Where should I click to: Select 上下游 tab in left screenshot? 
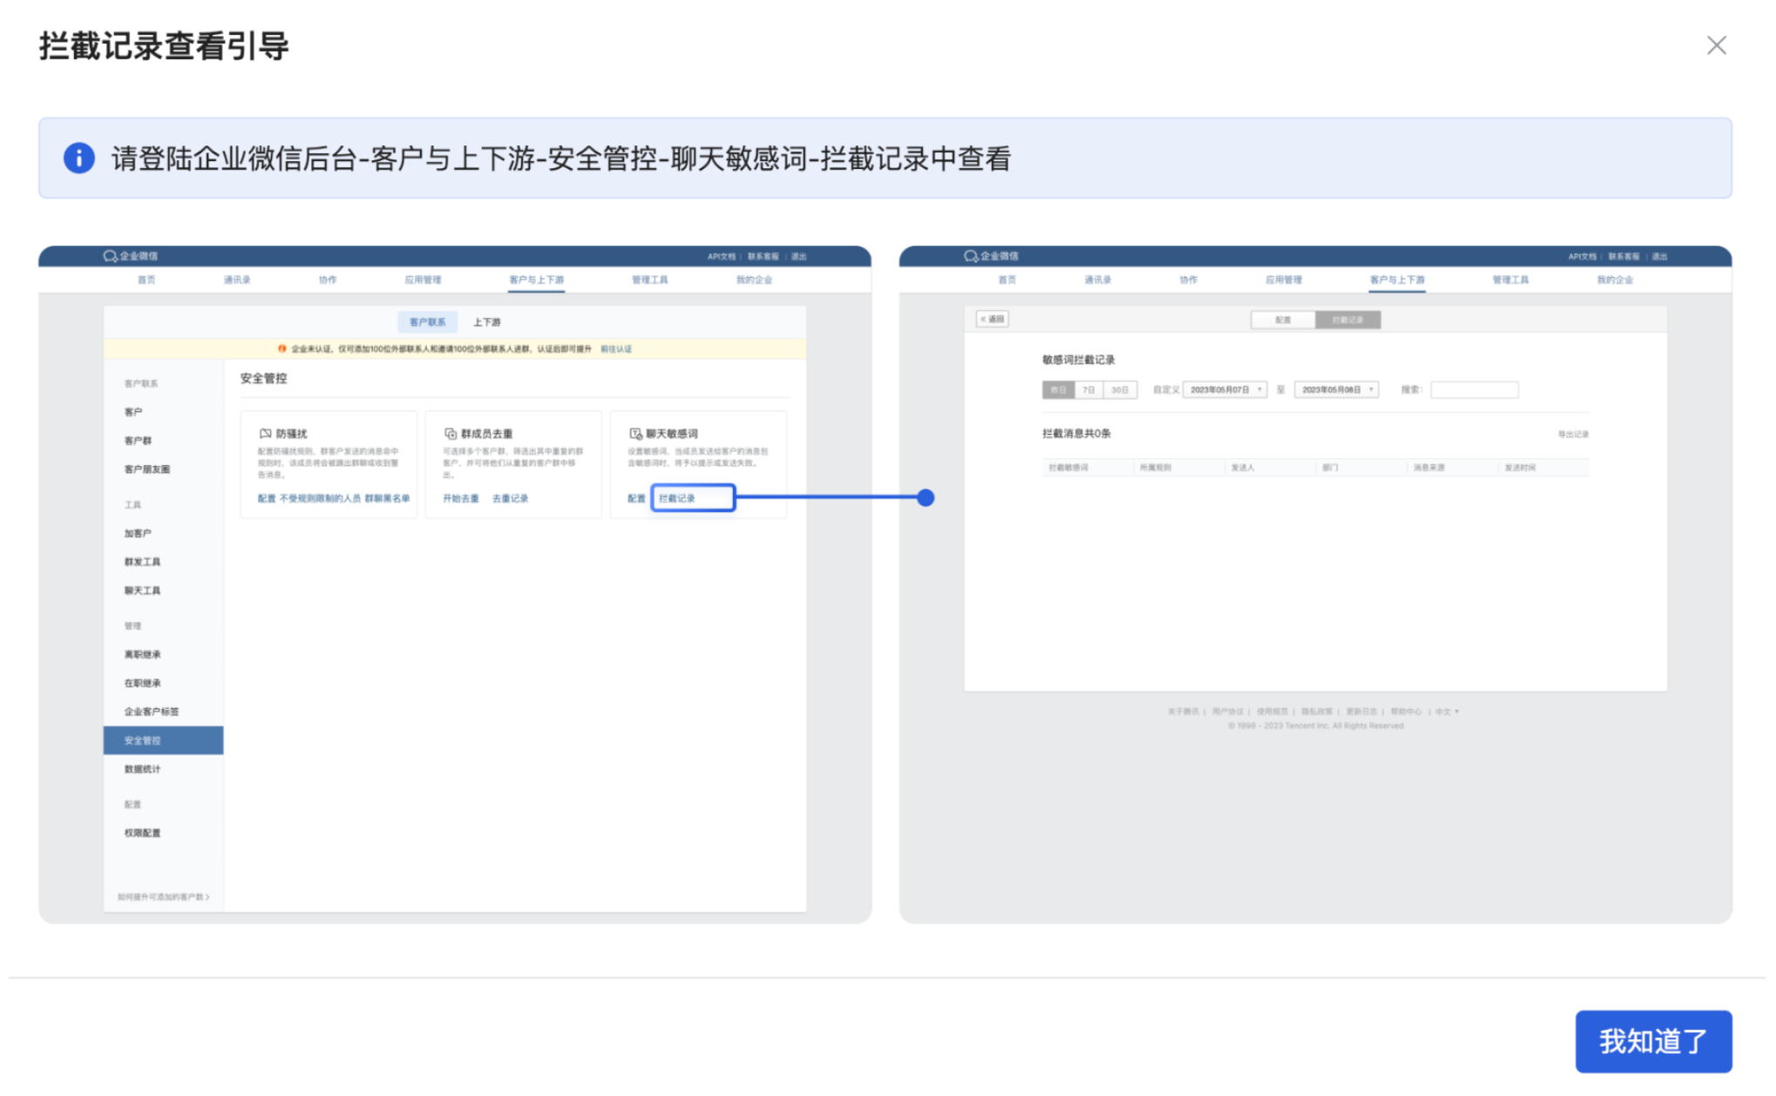tap(486, 321)
